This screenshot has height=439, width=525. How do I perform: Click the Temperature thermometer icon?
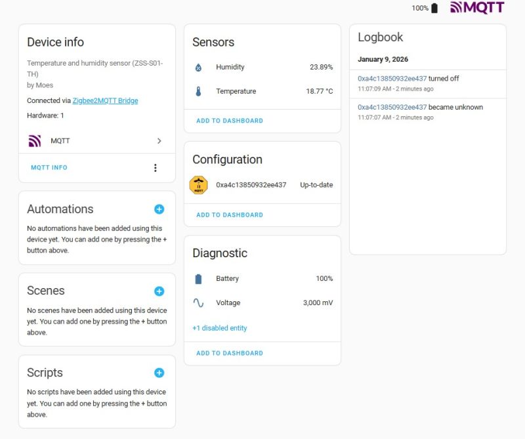click(198, 92)
